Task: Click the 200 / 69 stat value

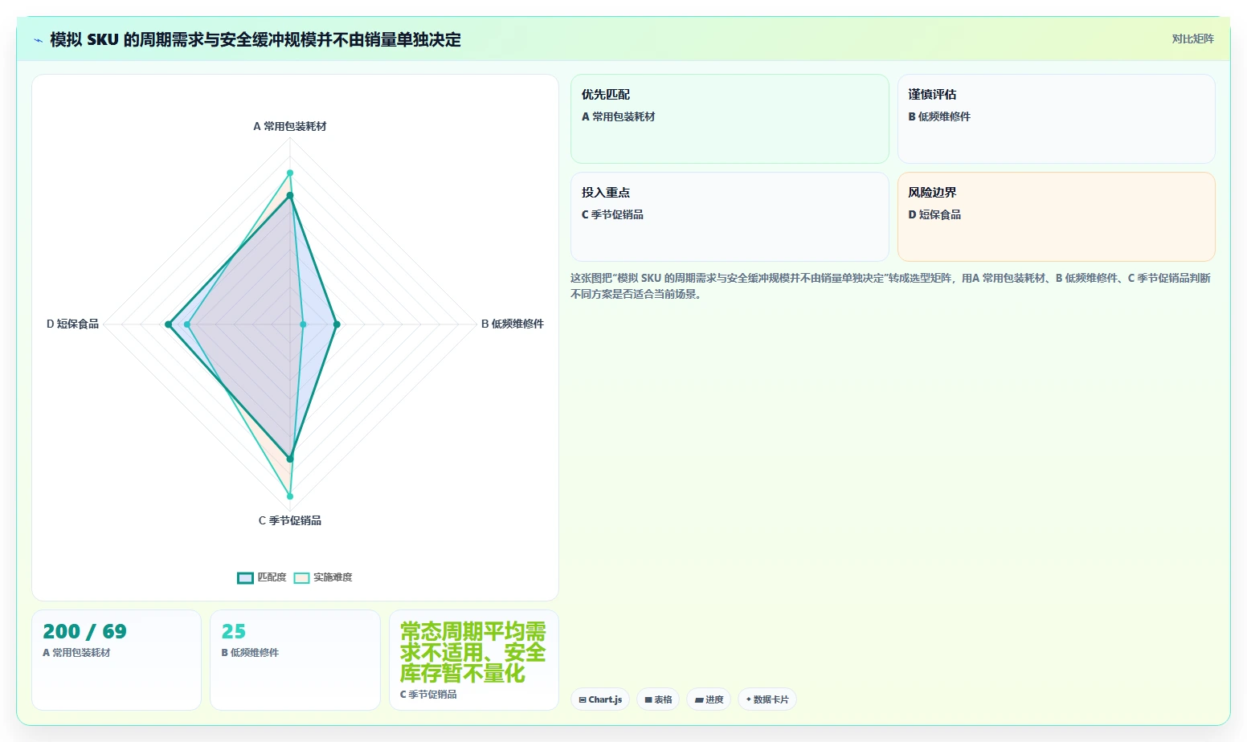Action: tap(84, 632)
